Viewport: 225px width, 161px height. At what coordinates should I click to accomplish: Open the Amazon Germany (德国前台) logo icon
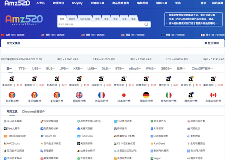tap(79, 79)
